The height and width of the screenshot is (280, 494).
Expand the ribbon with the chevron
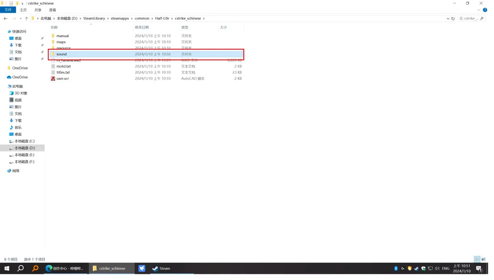[479, 10]
